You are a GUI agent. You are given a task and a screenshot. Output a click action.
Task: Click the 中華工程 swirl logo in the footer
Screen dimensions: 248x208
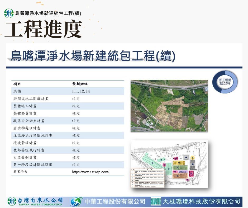click(x=76, y=202)
